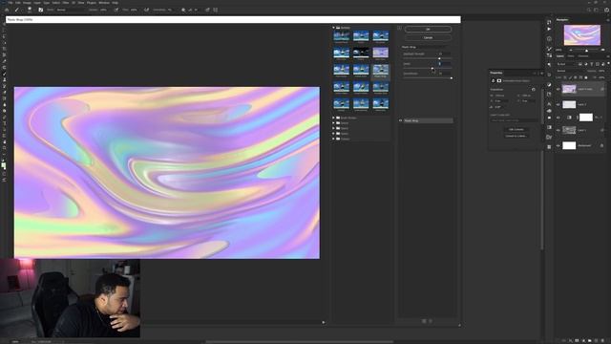
Task: Click the Actions play icon in panel strip
Action: click(549, 29)
